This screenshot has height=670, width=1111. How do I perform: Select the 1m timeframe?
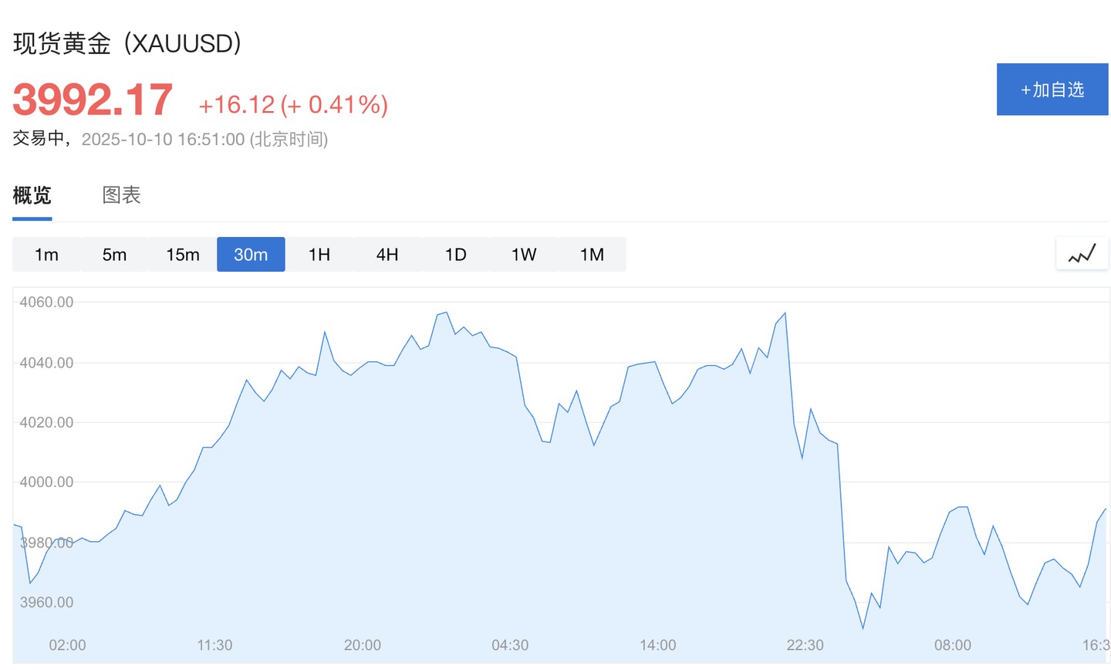46,255
